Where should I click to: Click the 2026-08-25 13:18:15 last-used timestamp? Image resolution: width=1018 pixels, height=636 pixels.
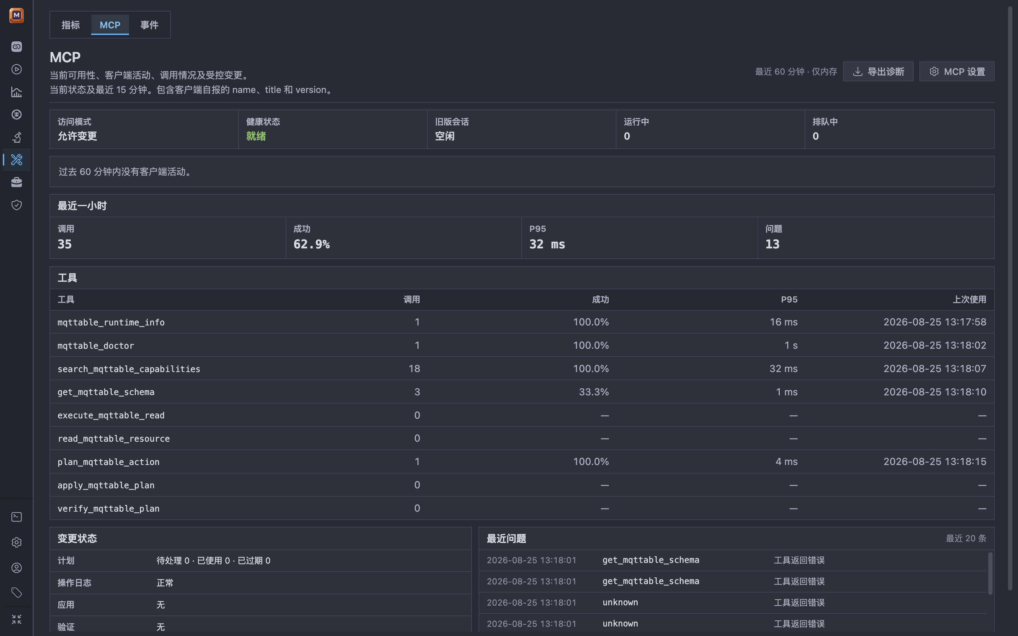pyautogui.click(x=935, y=462)
